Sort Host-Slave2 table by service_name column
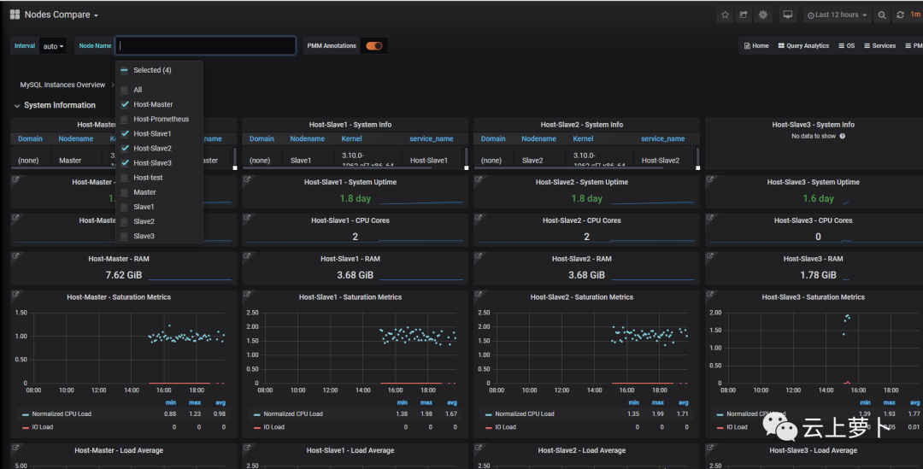This screenshot has width=923, height=469. [x=663, y=139]
